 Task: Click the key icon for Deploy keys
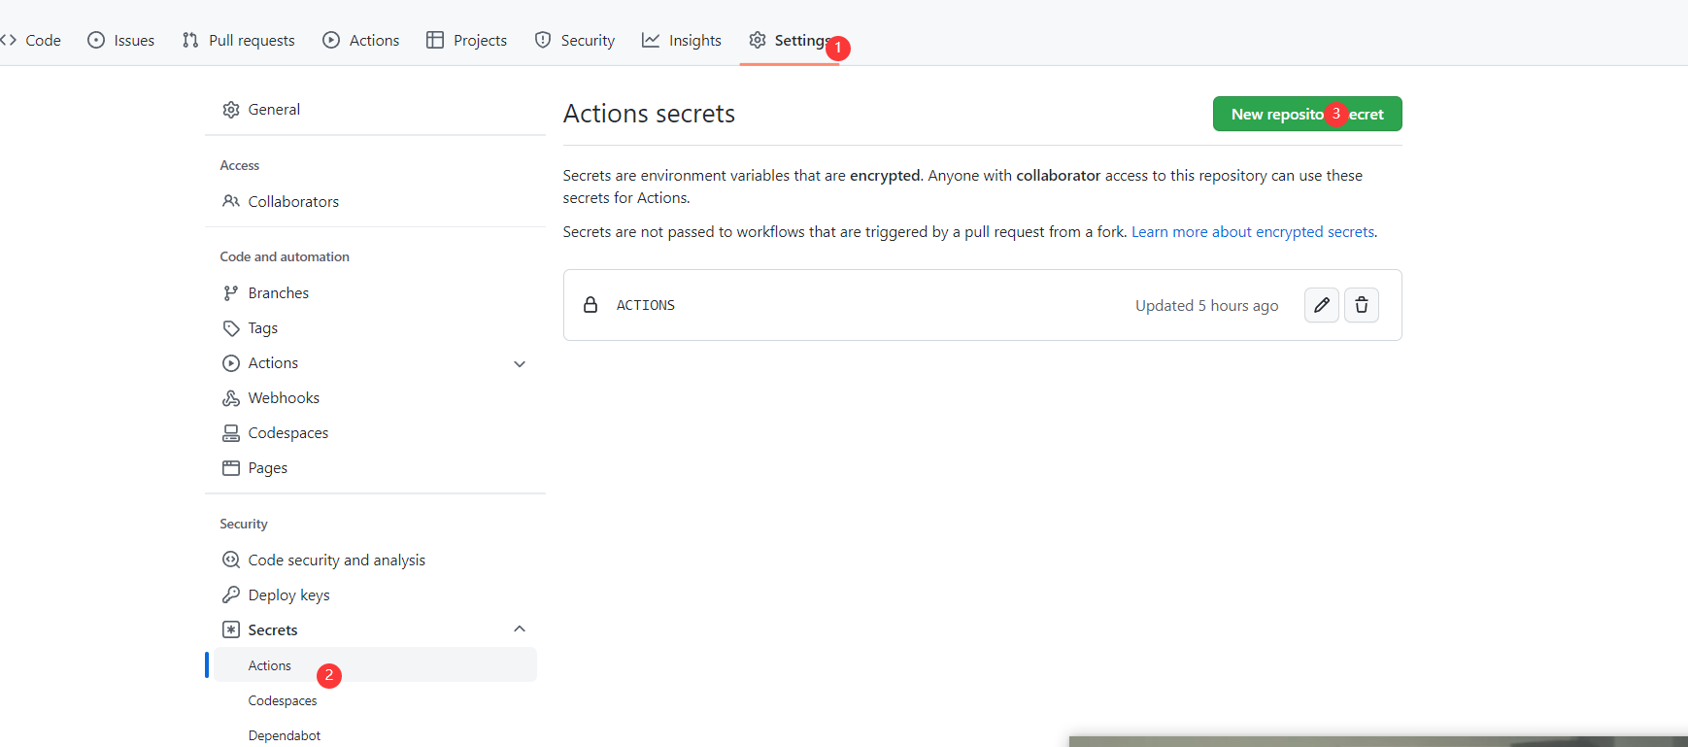tap(231, 594)
